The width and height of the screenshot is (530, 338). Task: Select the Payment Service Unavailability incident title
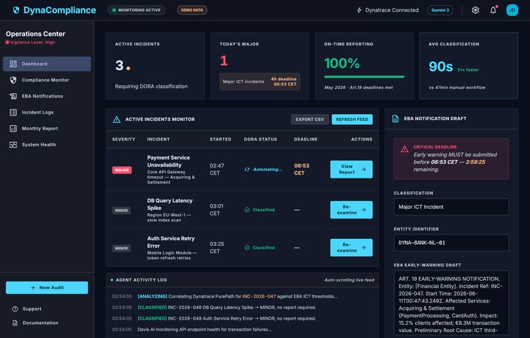coord(168,161)
